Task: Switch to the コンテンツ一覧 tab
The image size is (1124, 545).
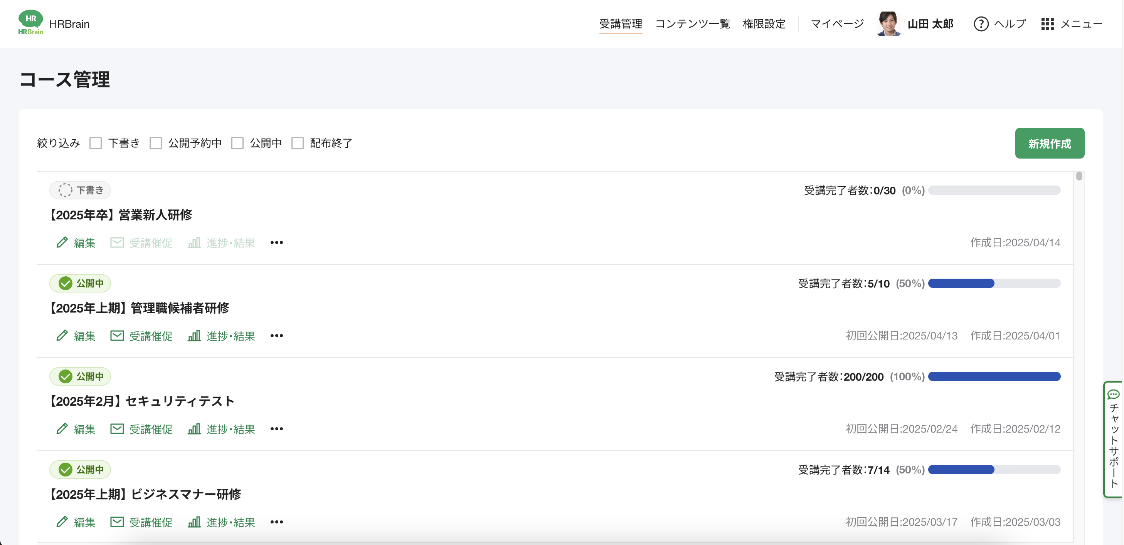Action: point(692,24)
